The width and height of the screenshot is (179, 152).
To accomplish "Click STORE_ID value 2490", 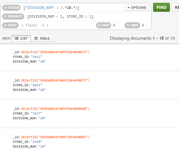I will click(37, 142).
